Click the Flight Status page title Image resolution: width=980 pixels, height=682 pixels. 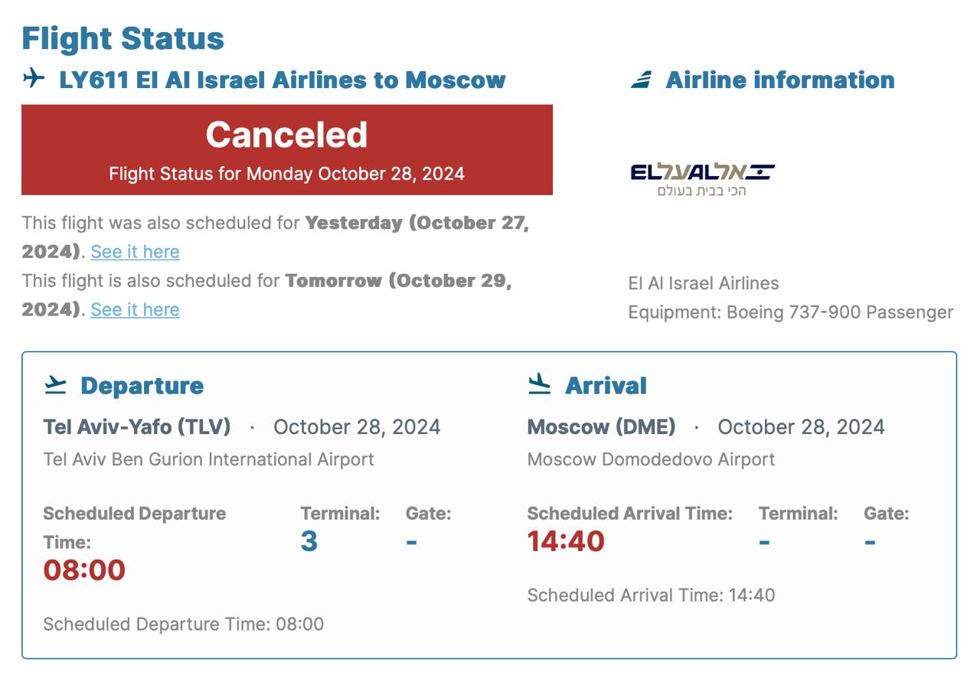coord(122,38)
